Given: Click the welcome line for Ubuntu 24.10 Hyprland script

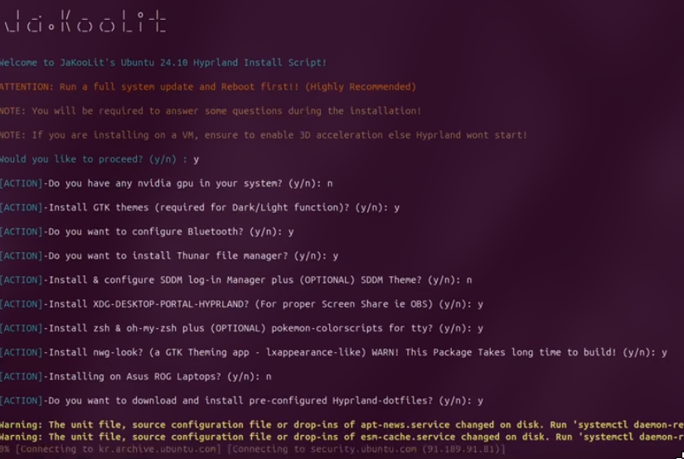Looking at the screenshot, I should pos(163,63).
